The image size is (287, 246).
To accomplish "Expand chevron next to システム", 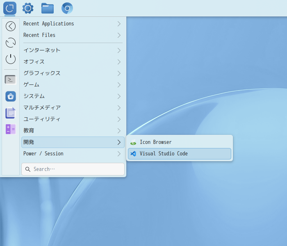I will (119, 96).
